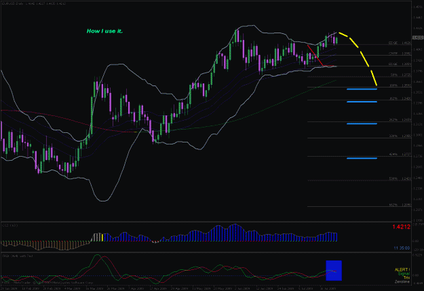Click the current price tag on price axis

pos(418,37)
